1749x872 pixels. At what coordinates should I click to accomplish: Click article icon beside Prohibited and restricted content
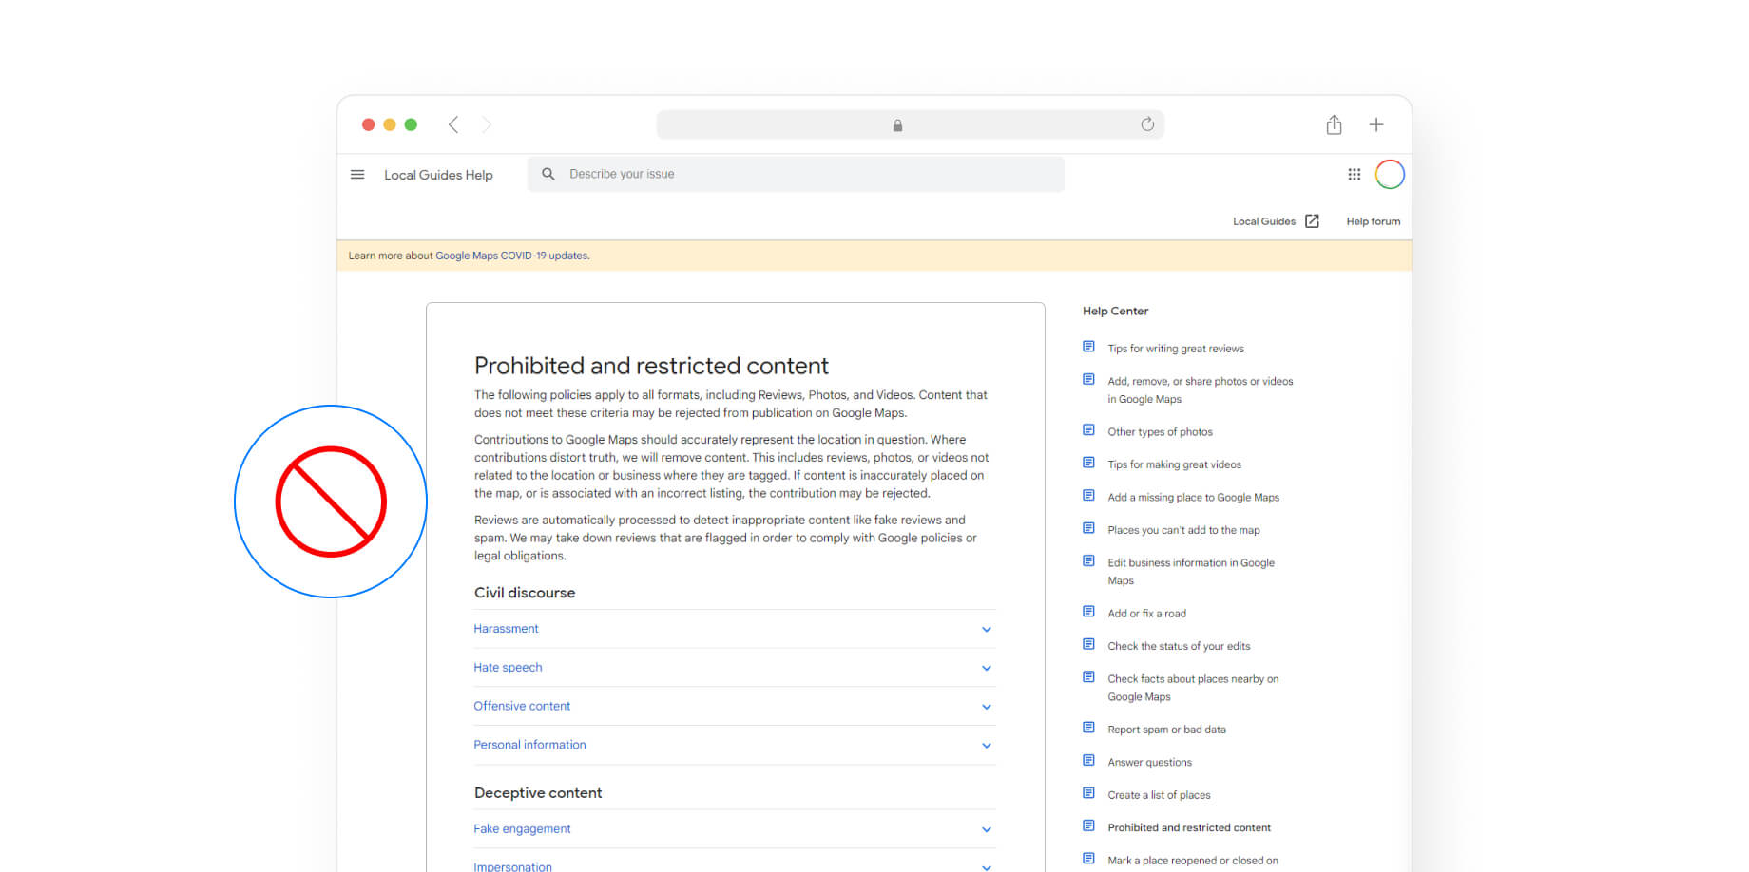[1088, 826]
